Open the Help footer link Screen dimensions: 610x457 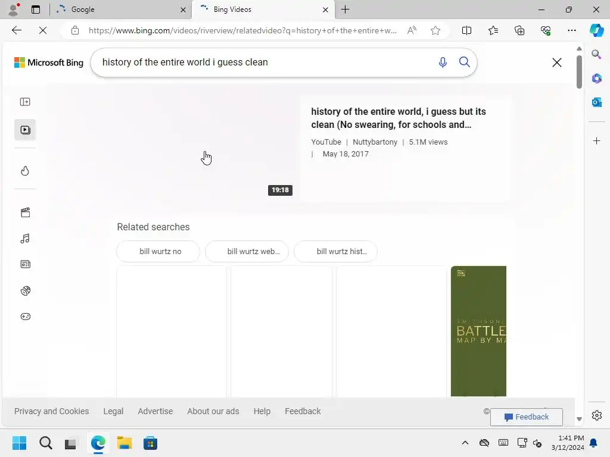pos(262,411)
